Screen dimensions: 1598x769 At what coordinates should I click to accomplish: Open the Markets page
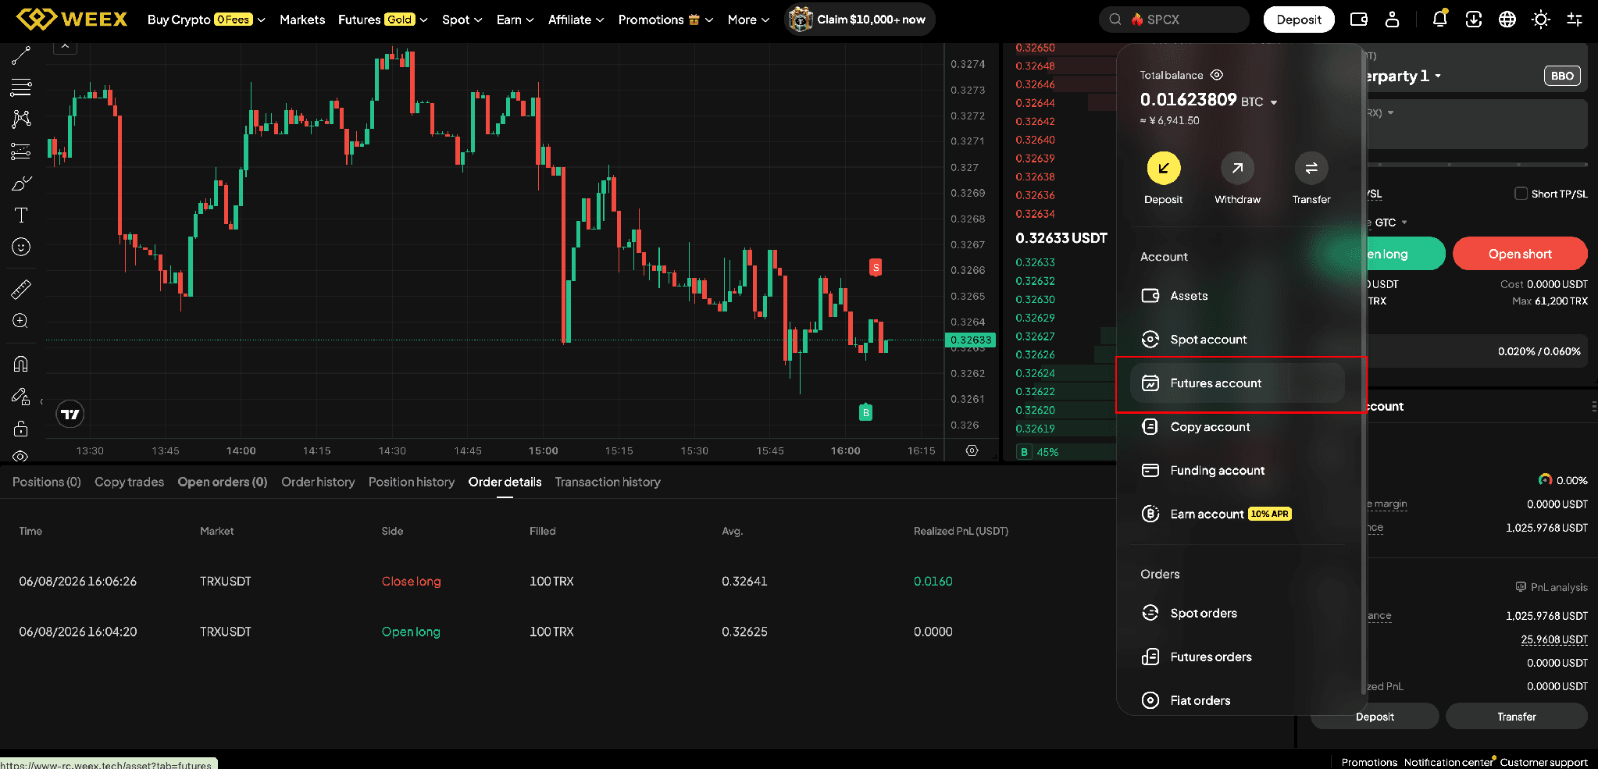tap(302, 20)
